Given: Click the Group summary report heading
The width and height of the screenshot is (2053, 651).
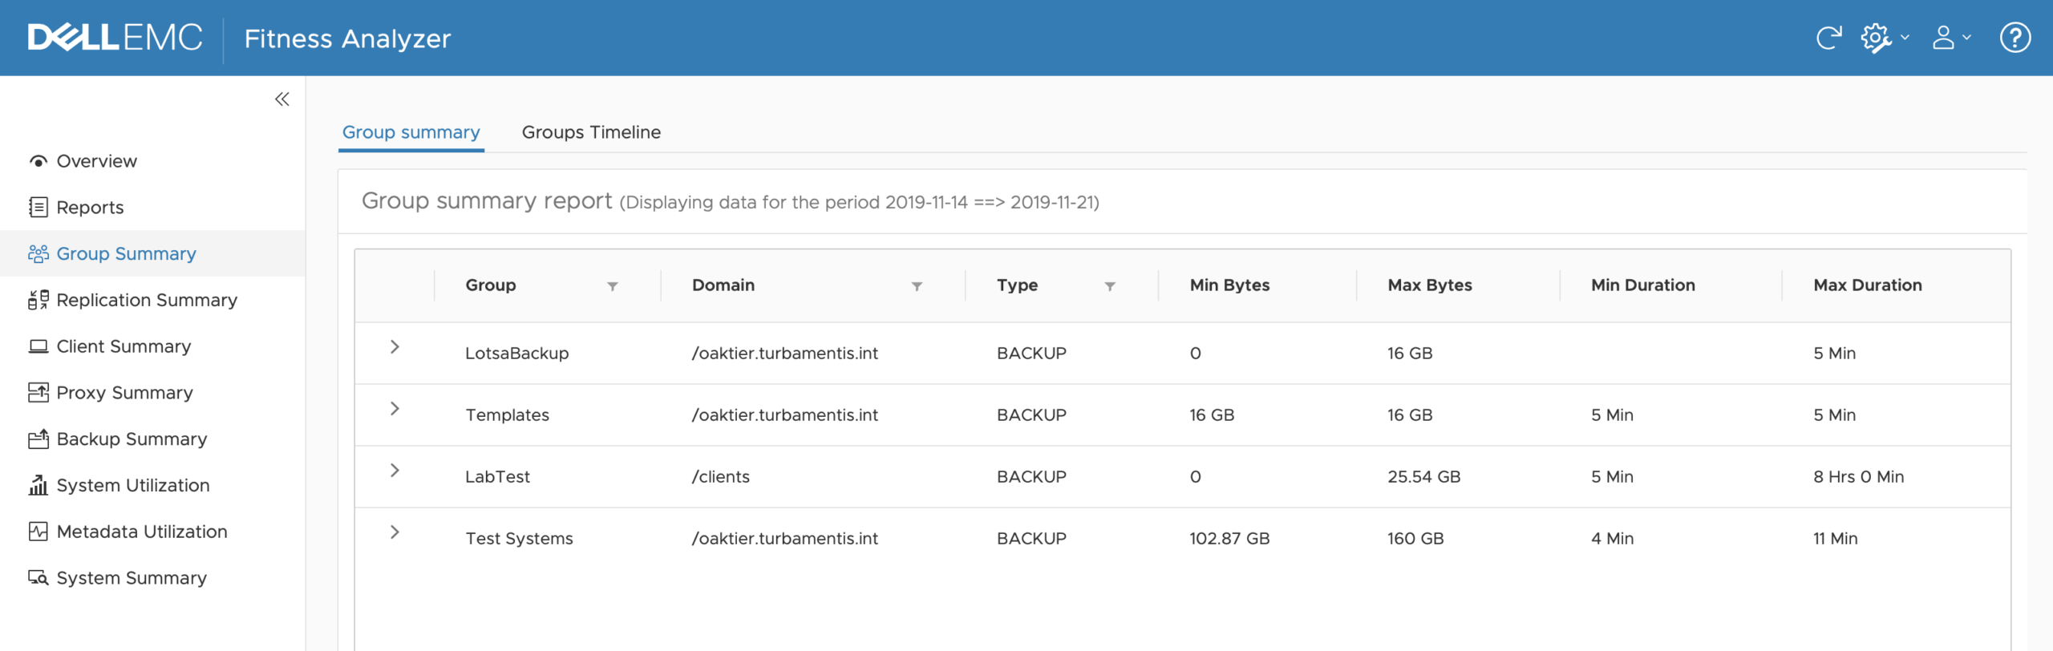Looking at the screenshot, I should coord(487,201).
